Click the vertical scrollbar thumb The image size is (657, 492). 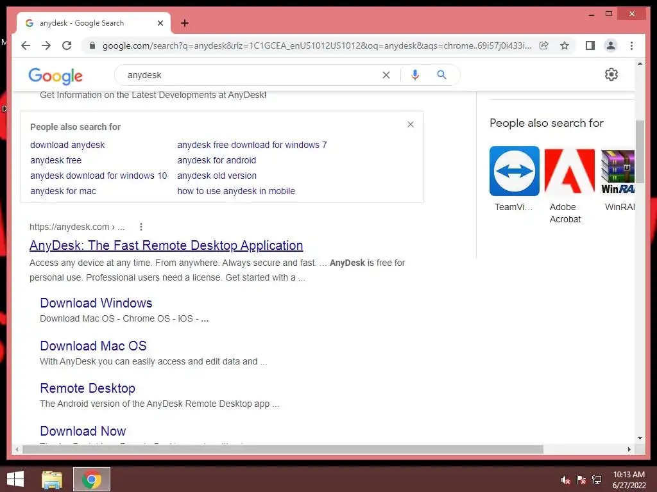tap(640, 151)
